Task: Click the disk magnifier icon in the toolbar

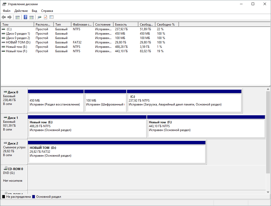Action: 39,17
